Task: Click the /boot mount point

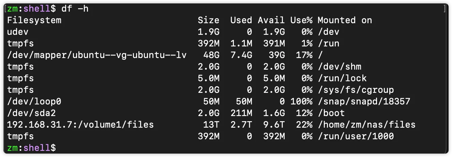Action: pyautogui.click(x=331, y=113)
